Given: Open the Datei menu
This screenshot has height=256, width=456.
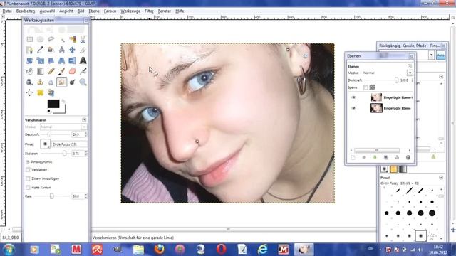Looking at the screenshot, I should 7,11.
